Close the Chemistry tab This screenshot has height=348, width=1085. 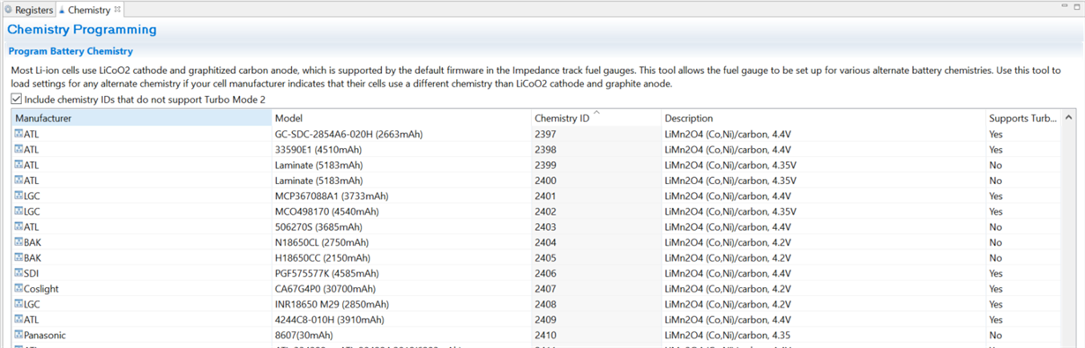tap(118, 10)
